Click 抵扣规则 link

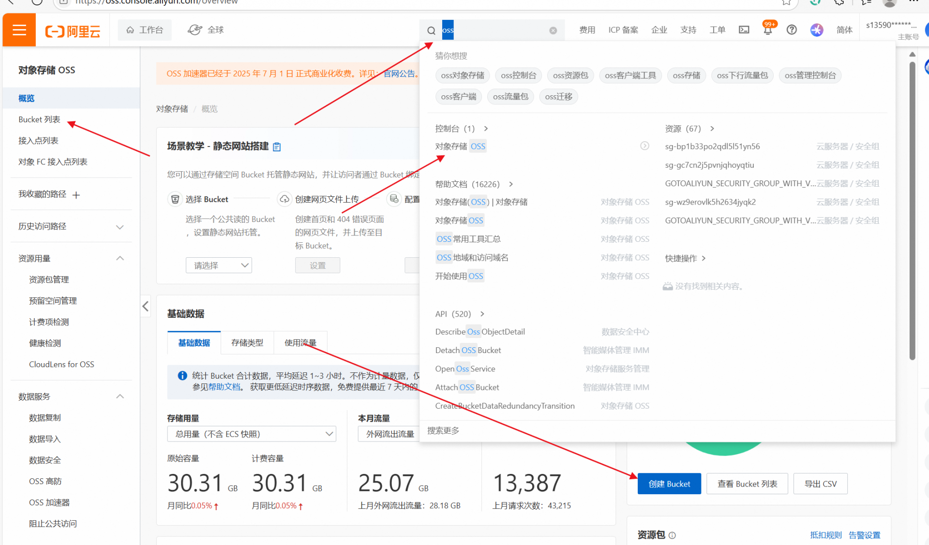tap(826, 535)
